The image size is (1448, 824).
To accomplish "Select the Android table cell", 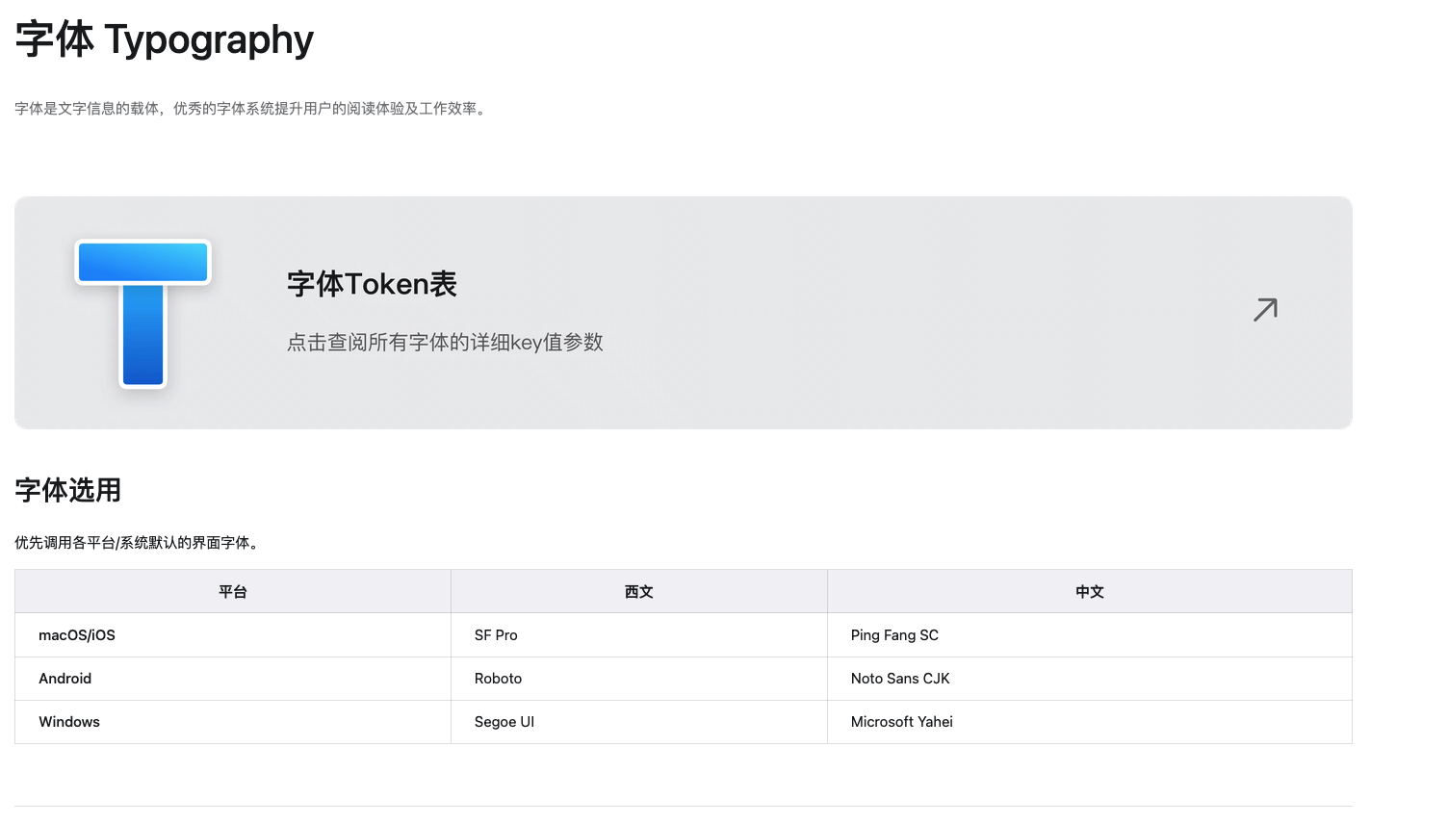I will [233, 679].
